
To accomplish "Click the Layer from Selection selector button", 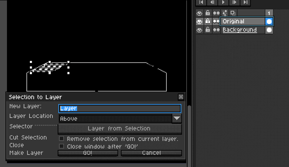I will coord(120,129).
